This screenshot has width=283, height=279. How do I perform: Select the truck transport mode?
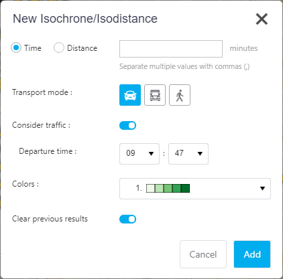(155, 95)
